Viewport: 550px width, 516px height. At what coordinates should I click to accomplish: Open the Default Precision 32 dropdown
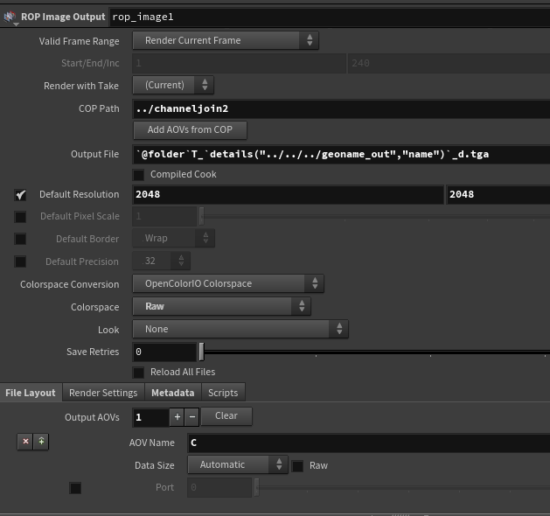[x=162, y=261]
